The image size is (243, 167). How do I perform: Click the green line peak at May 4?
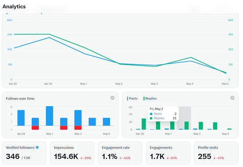pos(191,57)
